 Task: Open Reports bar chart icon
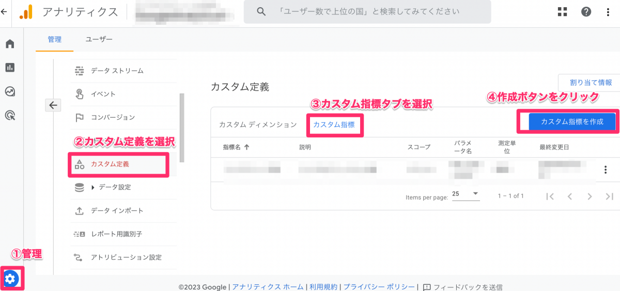[x=10, y=68]
